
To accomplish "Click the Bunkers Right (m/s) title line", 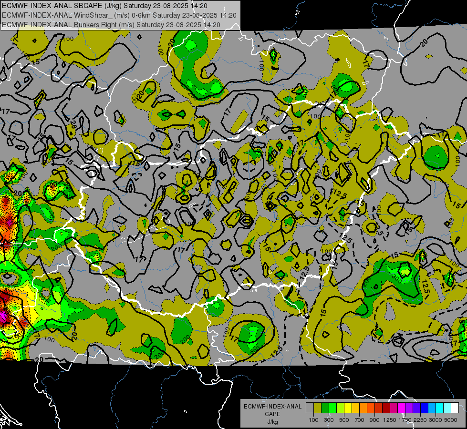I will [111, 25].
